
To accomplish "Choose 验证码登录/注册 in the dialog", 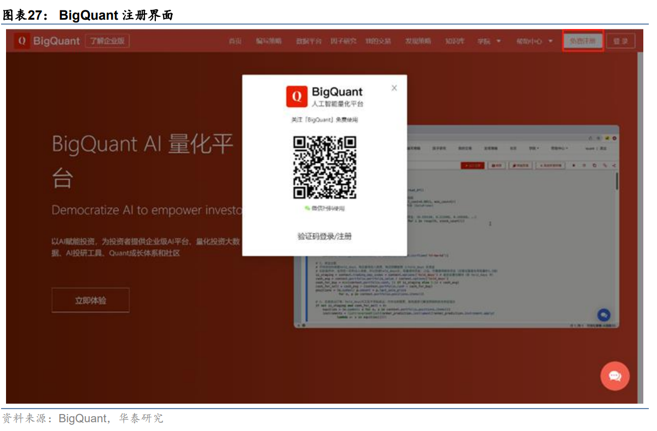I will point(324,236).
